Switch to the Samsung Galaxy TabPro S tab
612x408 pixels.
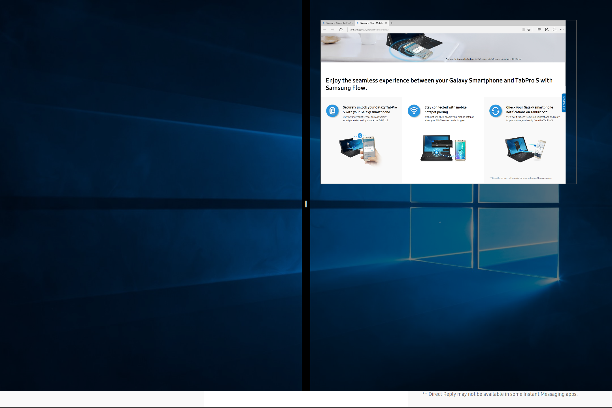coord(339,23)
